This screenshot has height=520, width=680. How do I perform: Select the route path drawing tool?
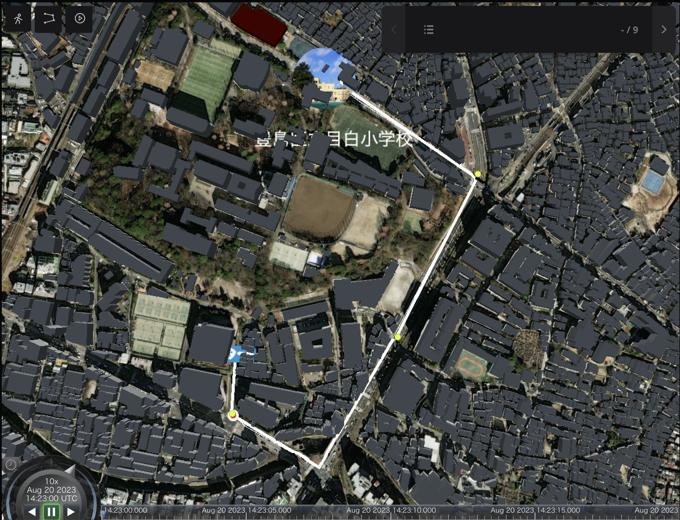pyautogui.click(x=49, y=19)
